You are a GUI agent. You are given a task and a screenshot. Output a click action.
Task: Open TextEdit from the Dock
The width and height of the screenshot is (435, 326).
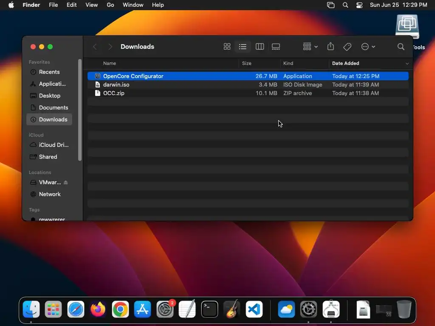(187, 309)
